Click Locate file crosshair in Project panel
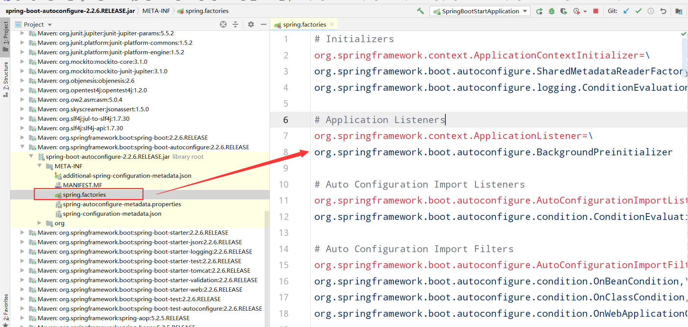 coord(223,24)
